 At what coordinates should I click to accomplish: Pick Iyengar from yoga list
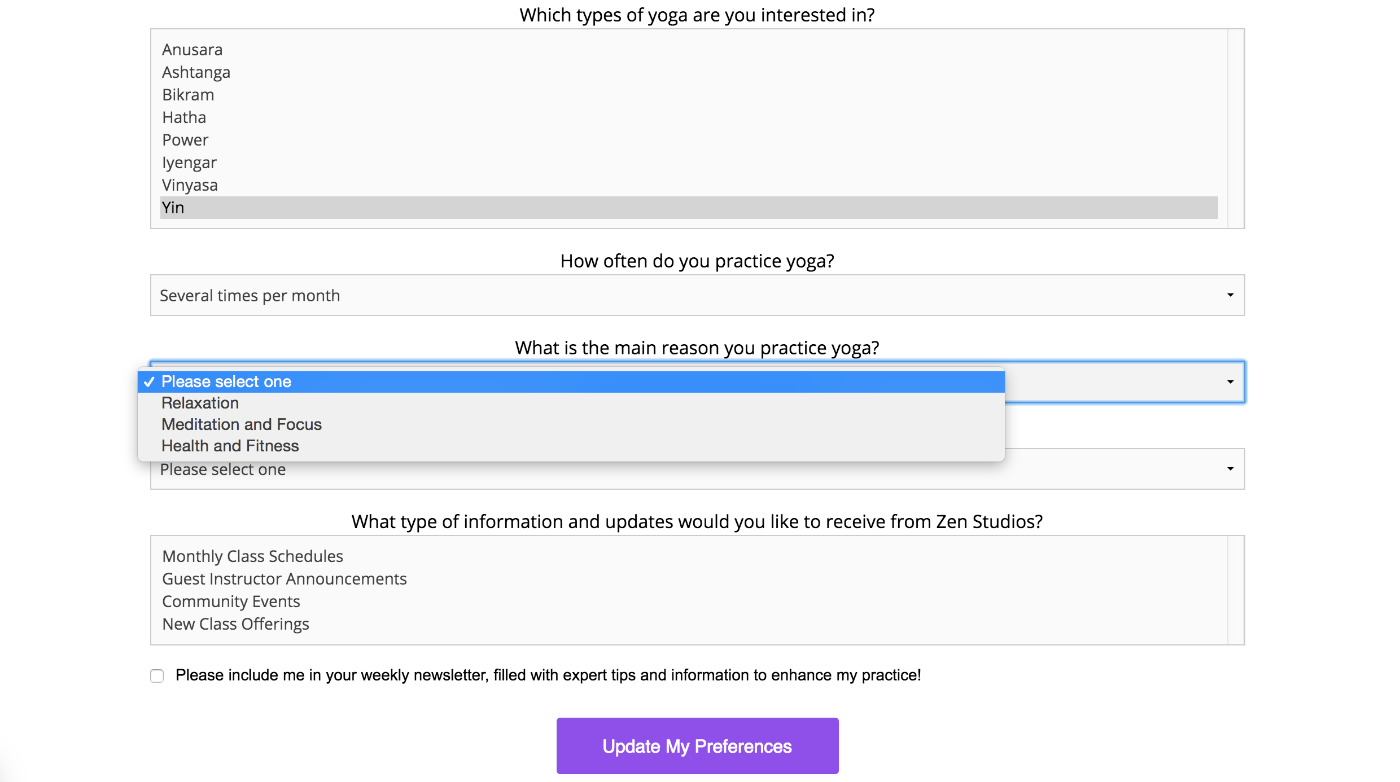tap(189, 162)
